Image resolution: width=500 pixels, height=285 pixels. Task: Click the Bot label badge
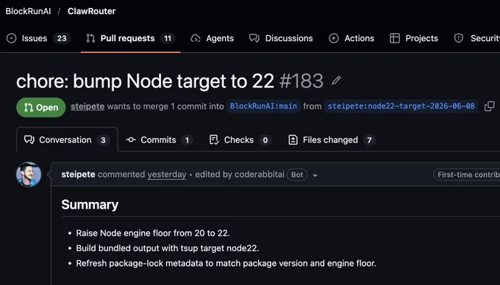pos(297,175)
